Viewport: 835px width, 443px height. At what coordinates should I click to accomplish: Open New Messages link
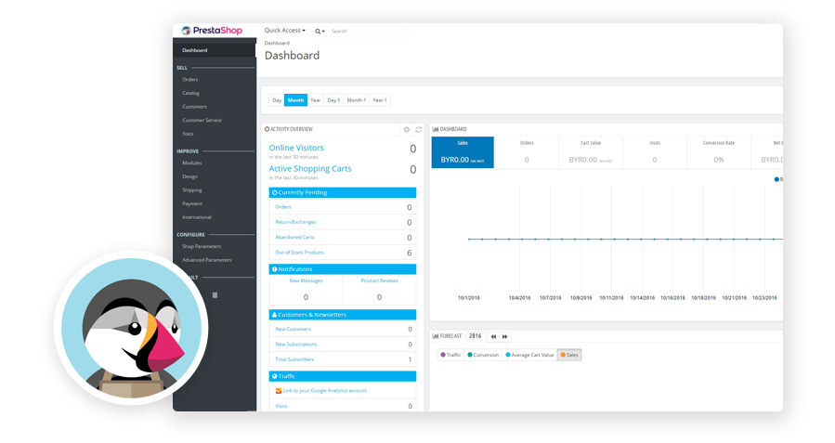[307, 280]
